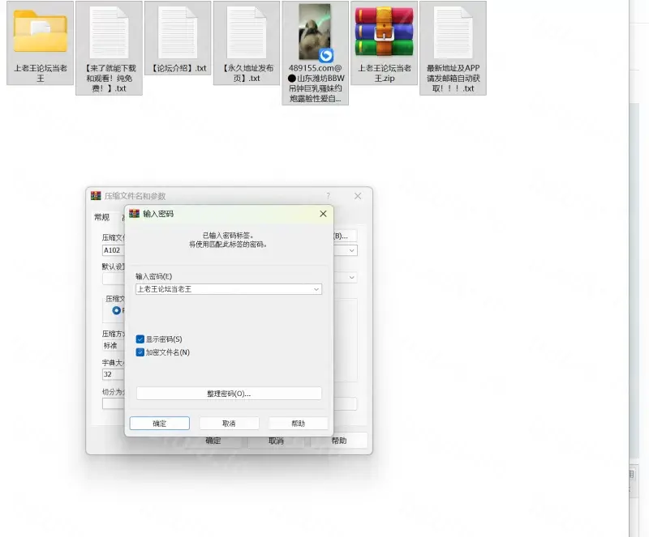Close the 输入密码 dialog
The height and width of the screenshot is (537, 649).
pos(323,214)
